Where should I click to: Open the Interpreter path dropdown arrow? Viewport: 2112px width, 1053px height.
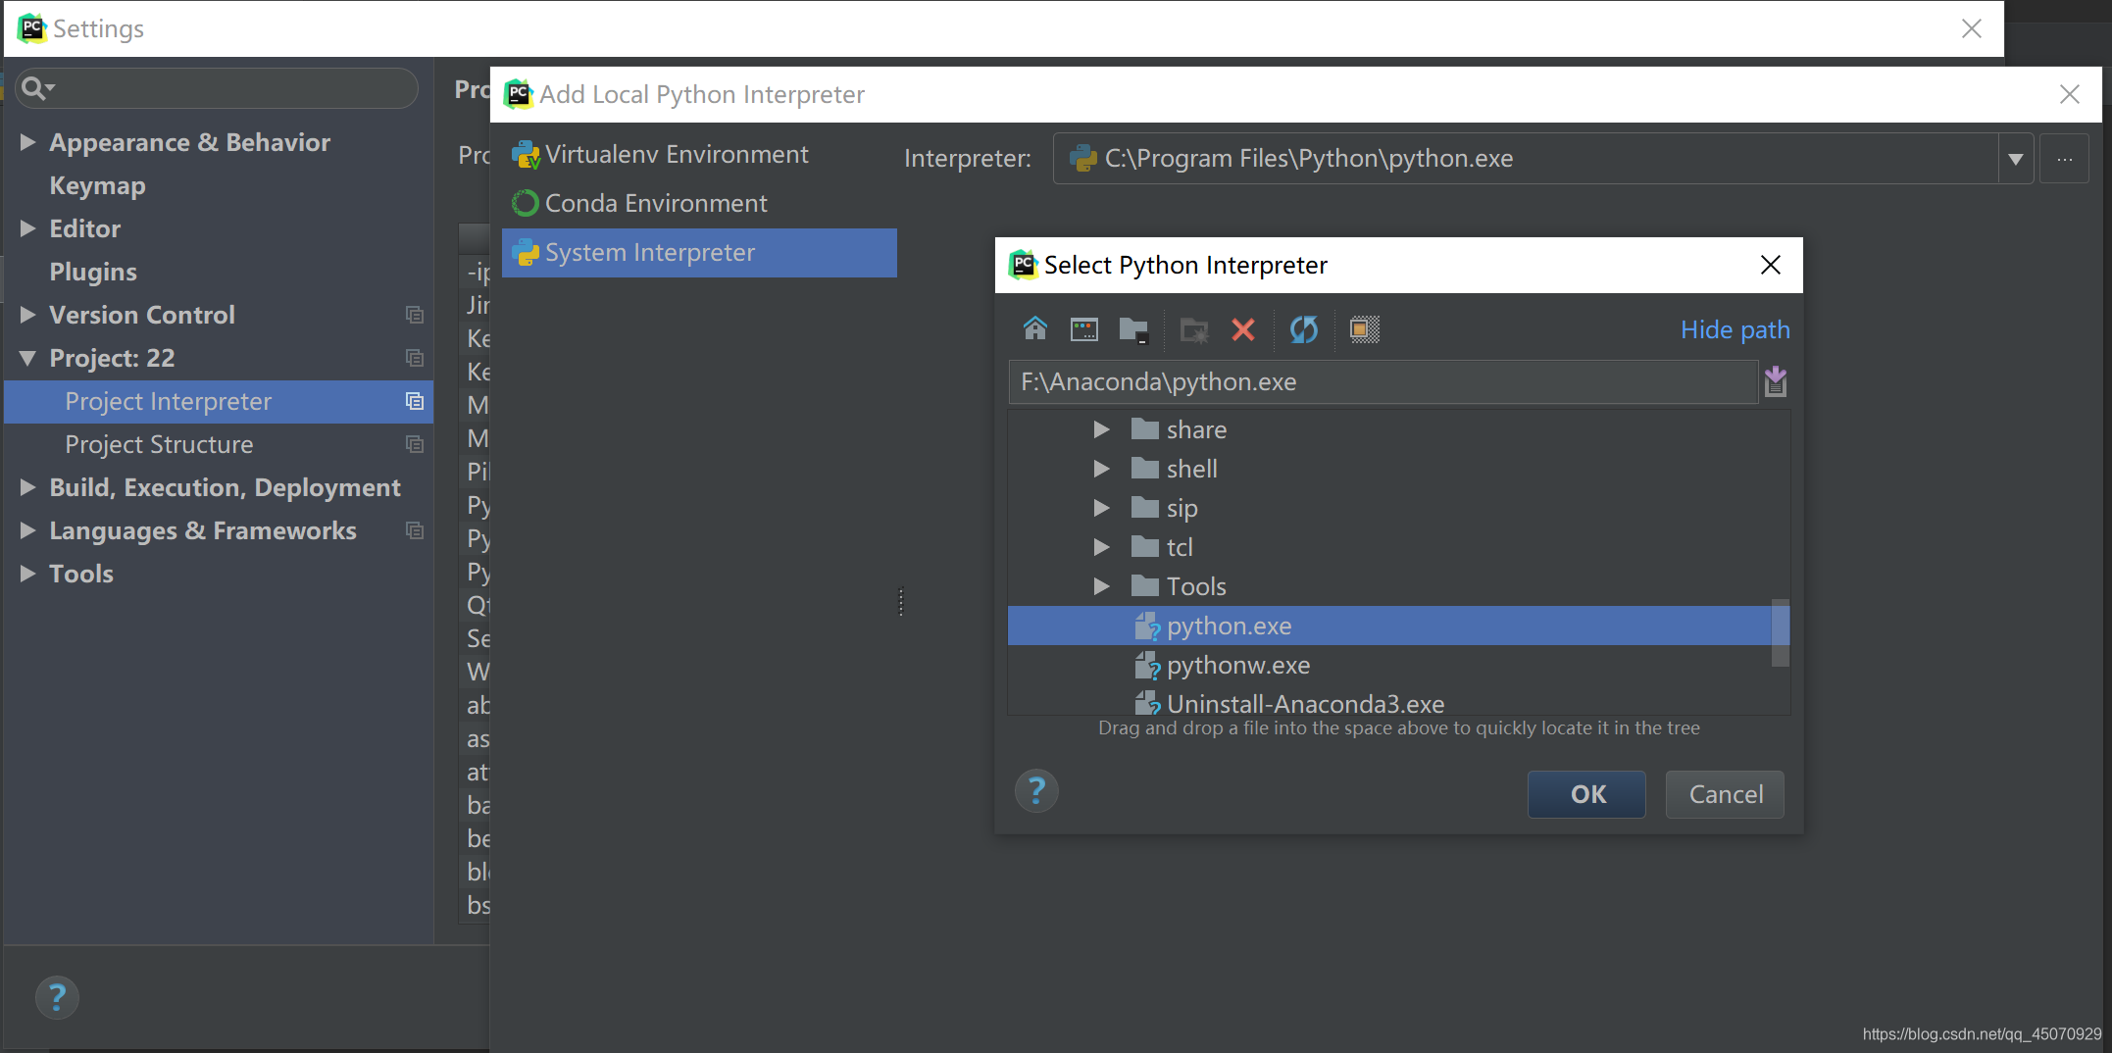2016,159
